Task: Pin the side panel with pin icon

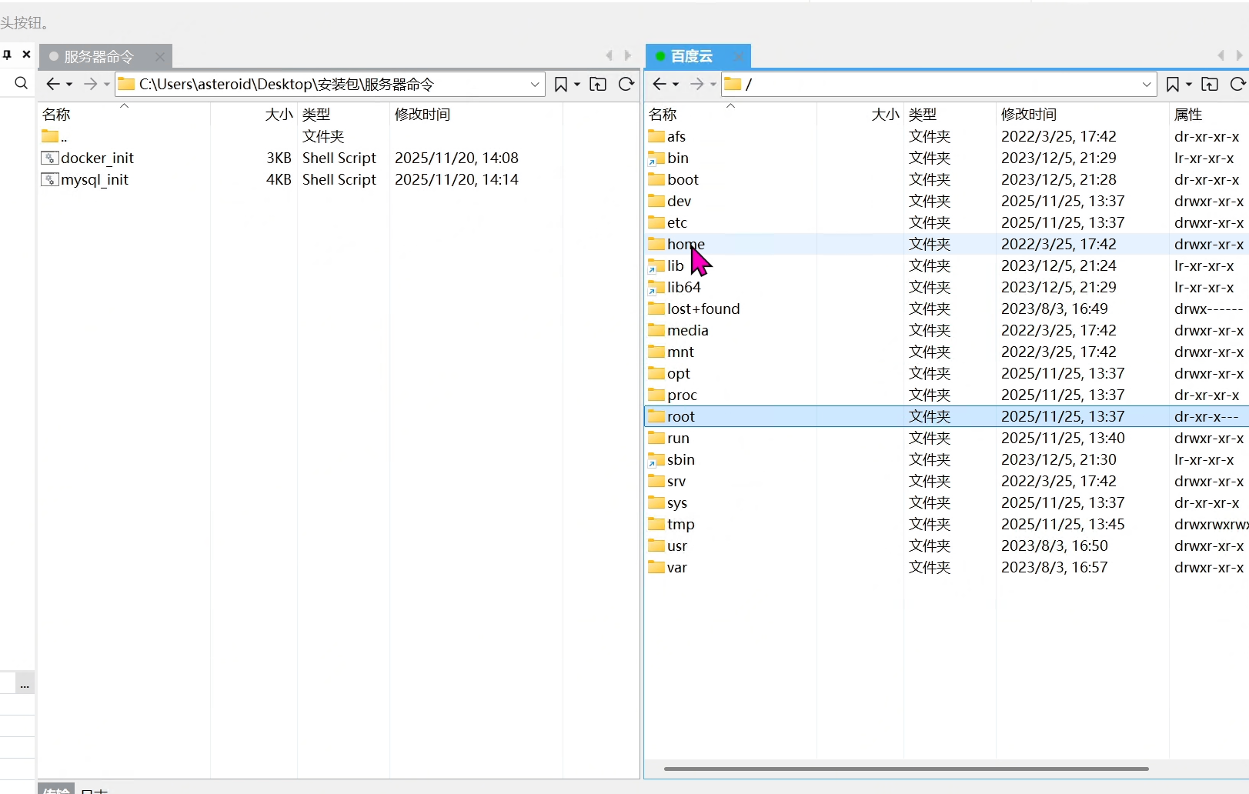Action: coord(7,55)
